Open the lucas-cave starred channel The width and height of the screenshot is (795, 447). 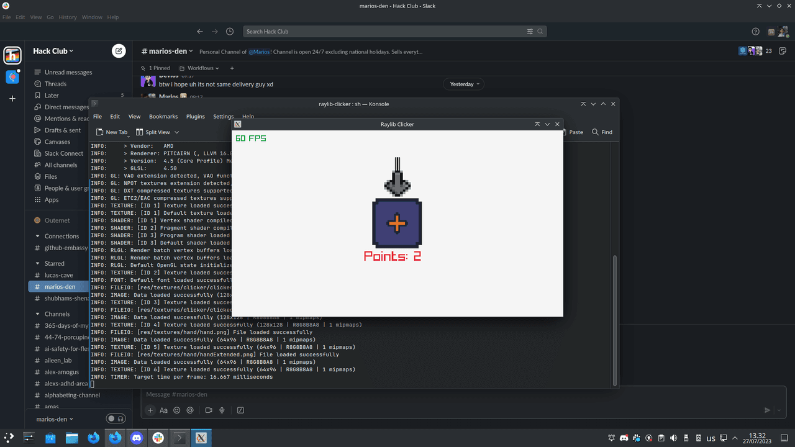click(58, 275)
